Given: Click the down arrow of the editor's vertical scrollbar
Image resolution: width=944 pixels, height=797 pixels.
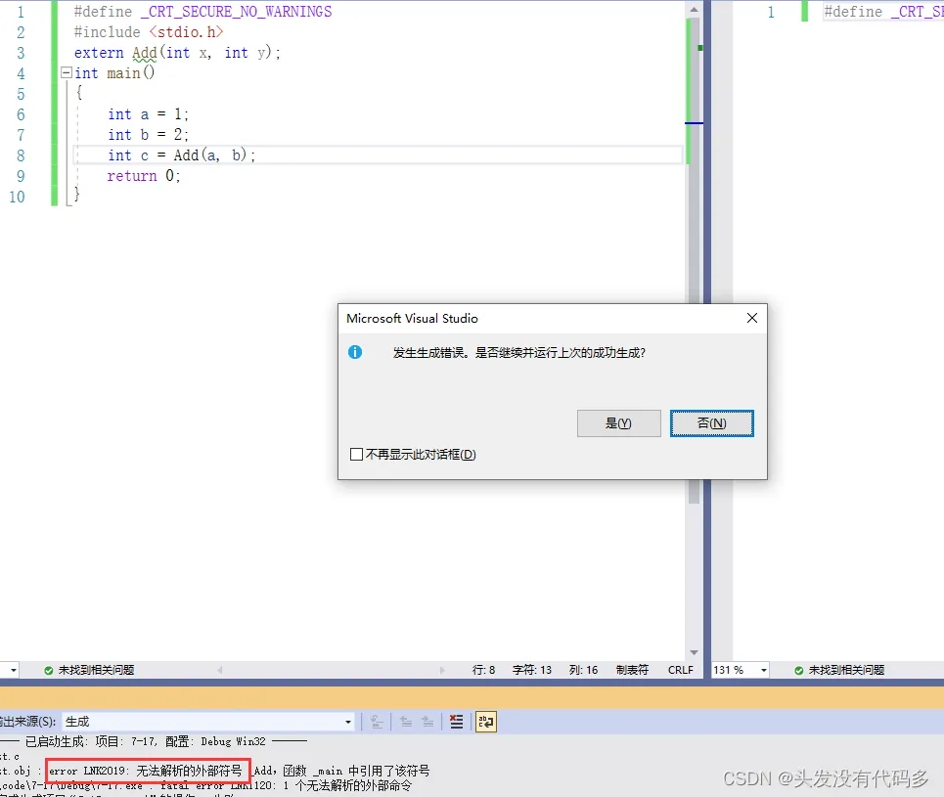Looking at the screenshot, I should tap(694, 652).
